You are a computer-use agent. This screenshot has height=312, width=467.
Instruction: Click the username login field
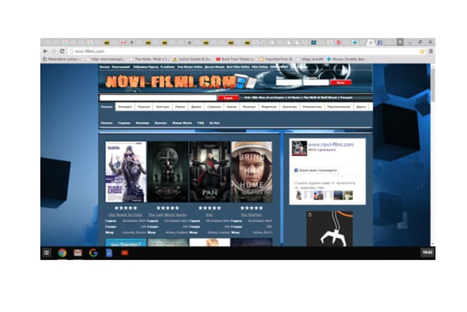point(288,83)
